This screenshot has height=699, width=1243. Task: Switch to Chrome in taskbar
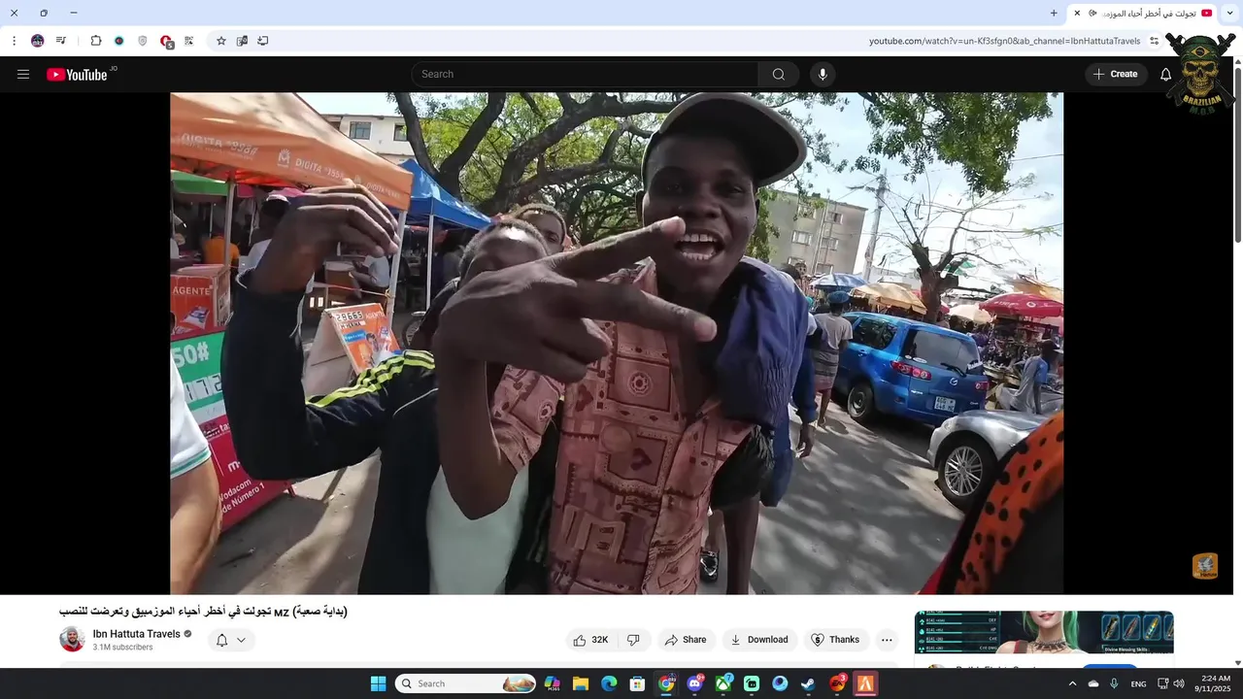(666, 683)
